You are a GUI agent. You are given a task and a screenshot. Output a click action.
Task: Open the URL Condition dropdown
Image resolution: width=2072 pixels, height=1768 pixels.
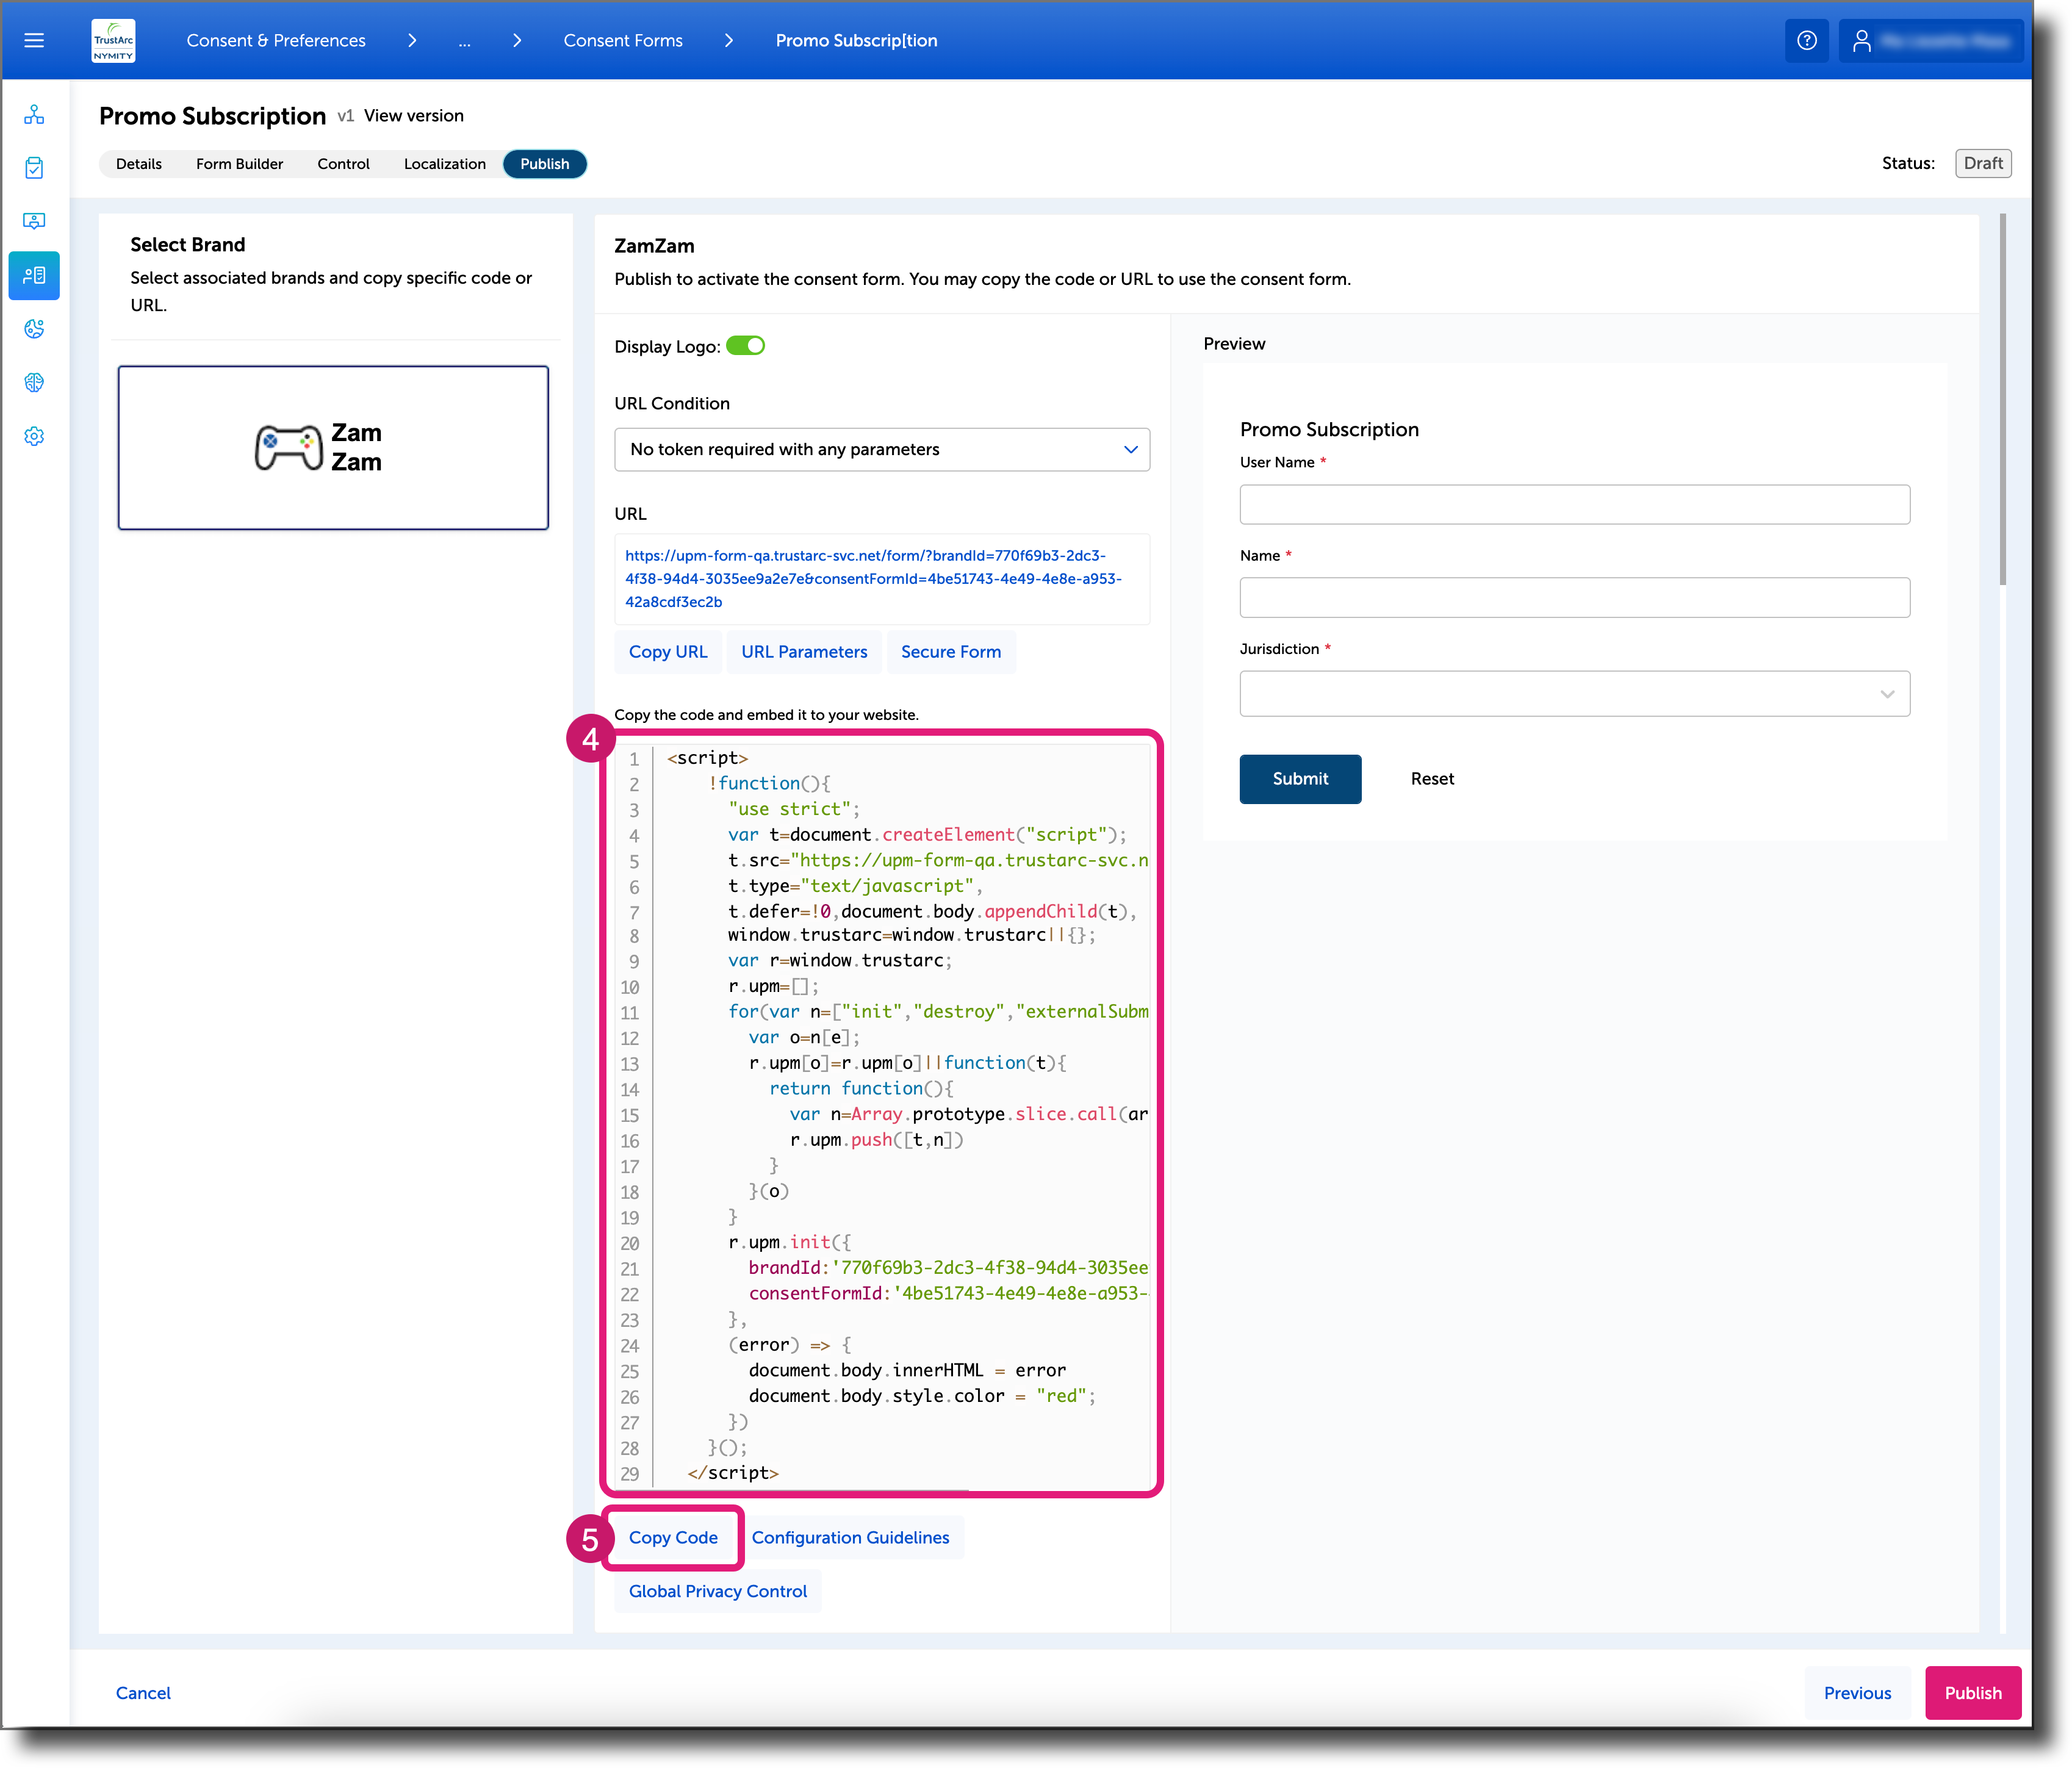[881, 450]
